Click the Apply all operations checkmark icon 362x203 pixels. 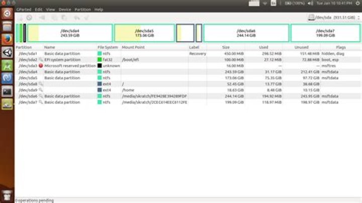tap(86, 18)
